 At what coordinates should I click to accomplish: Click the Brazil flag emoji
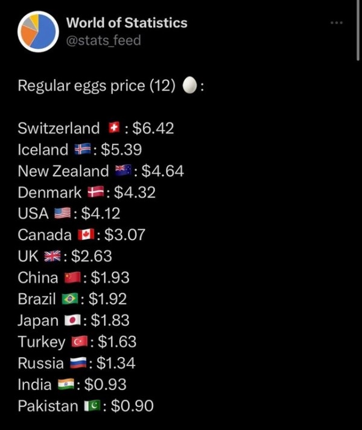(x=69, y=299)
